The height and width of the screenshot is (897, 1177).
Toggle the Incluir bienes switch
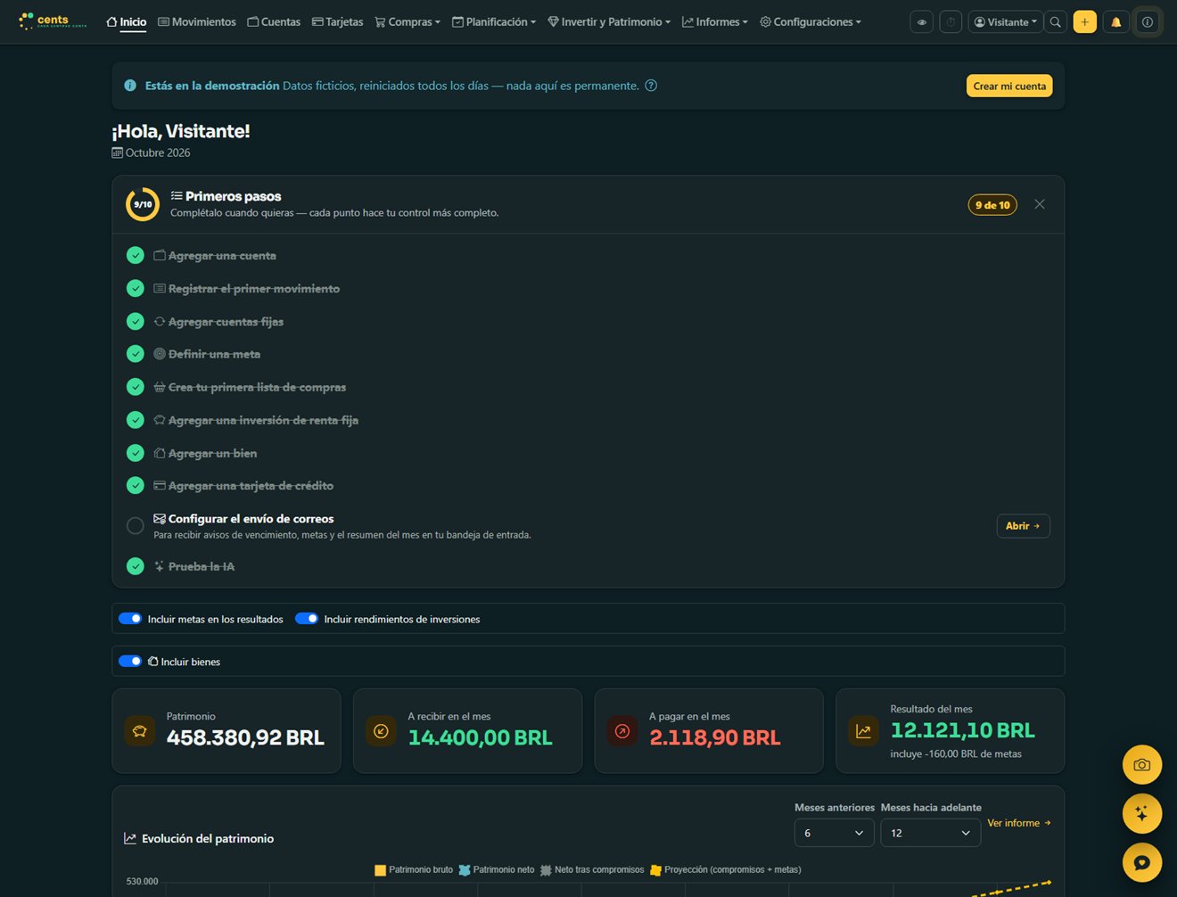click(x=130, y=662)
